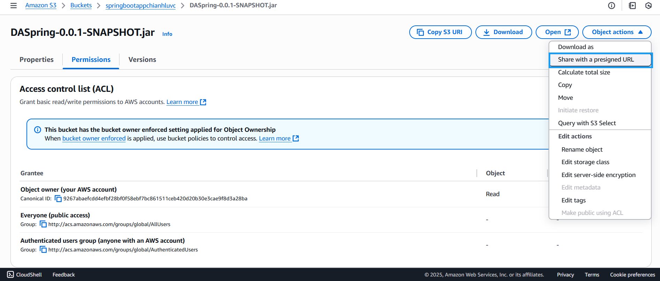Click Copy S3 URI button
Viewport: 660px width, 281px height.
click(441, 32)
